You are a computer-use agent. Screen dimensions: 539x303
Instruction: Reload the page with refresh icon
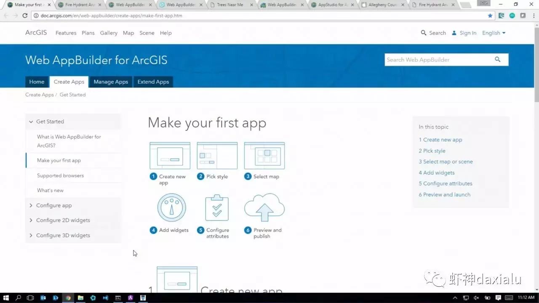(25, 16)
